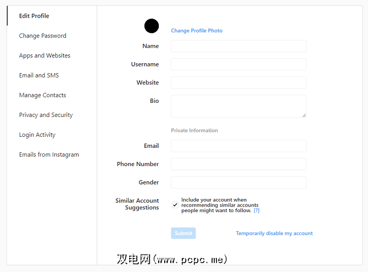Viewport: 368px width, 272px height.
Task: Open Emails from Instagram section
Action: click(x=49, y=154)
